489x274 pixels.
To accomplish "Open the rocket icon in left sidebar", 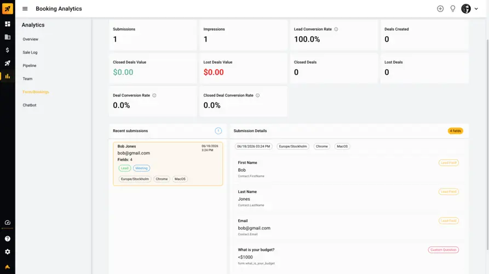I will pos(8,63).
